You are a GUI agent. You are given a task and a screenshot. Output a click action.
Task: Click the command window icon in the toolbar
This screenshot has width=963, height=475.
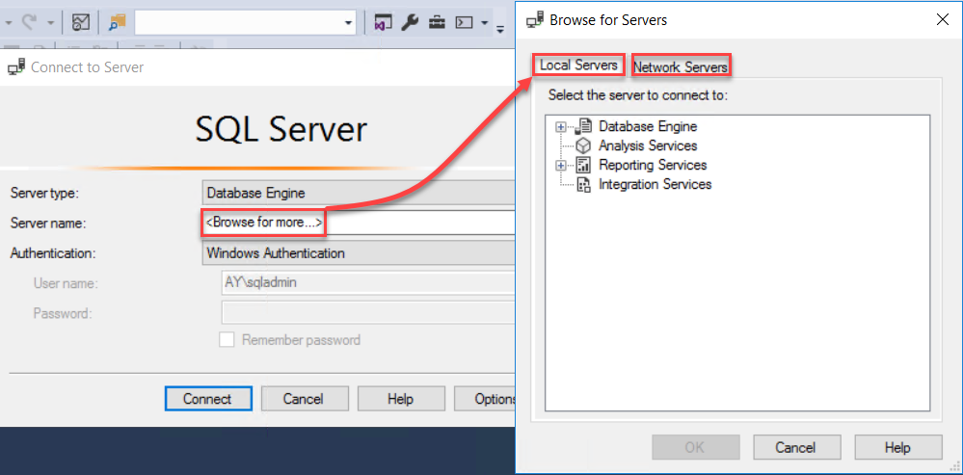[464, 23]
